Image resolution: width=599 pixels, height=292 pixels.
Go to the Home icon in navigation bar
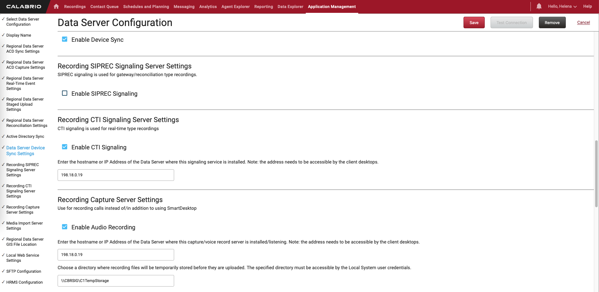tap(56, 6)
